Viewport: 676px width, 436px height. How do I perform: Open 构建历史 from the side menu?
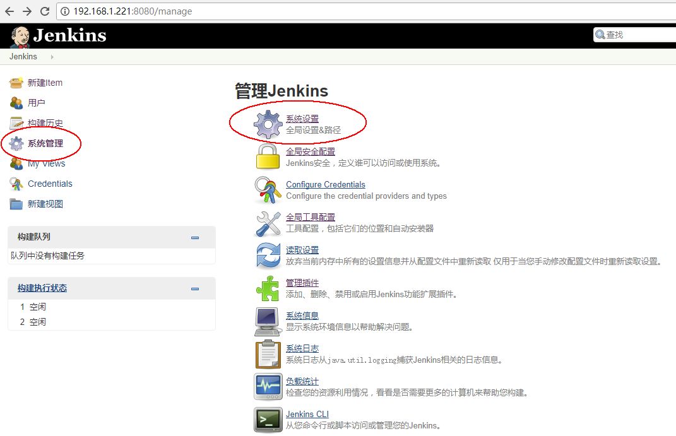[45, 123]
